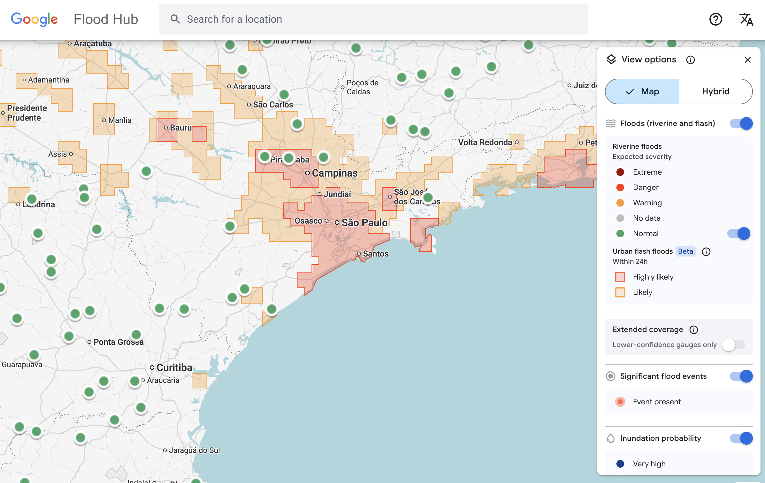Click the Highly likely red swatch

click(620, 277)
